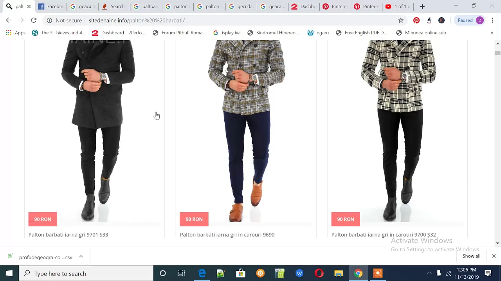Close the downloads bar
This screenshot has width=501, height=281.
click(494, 256)
